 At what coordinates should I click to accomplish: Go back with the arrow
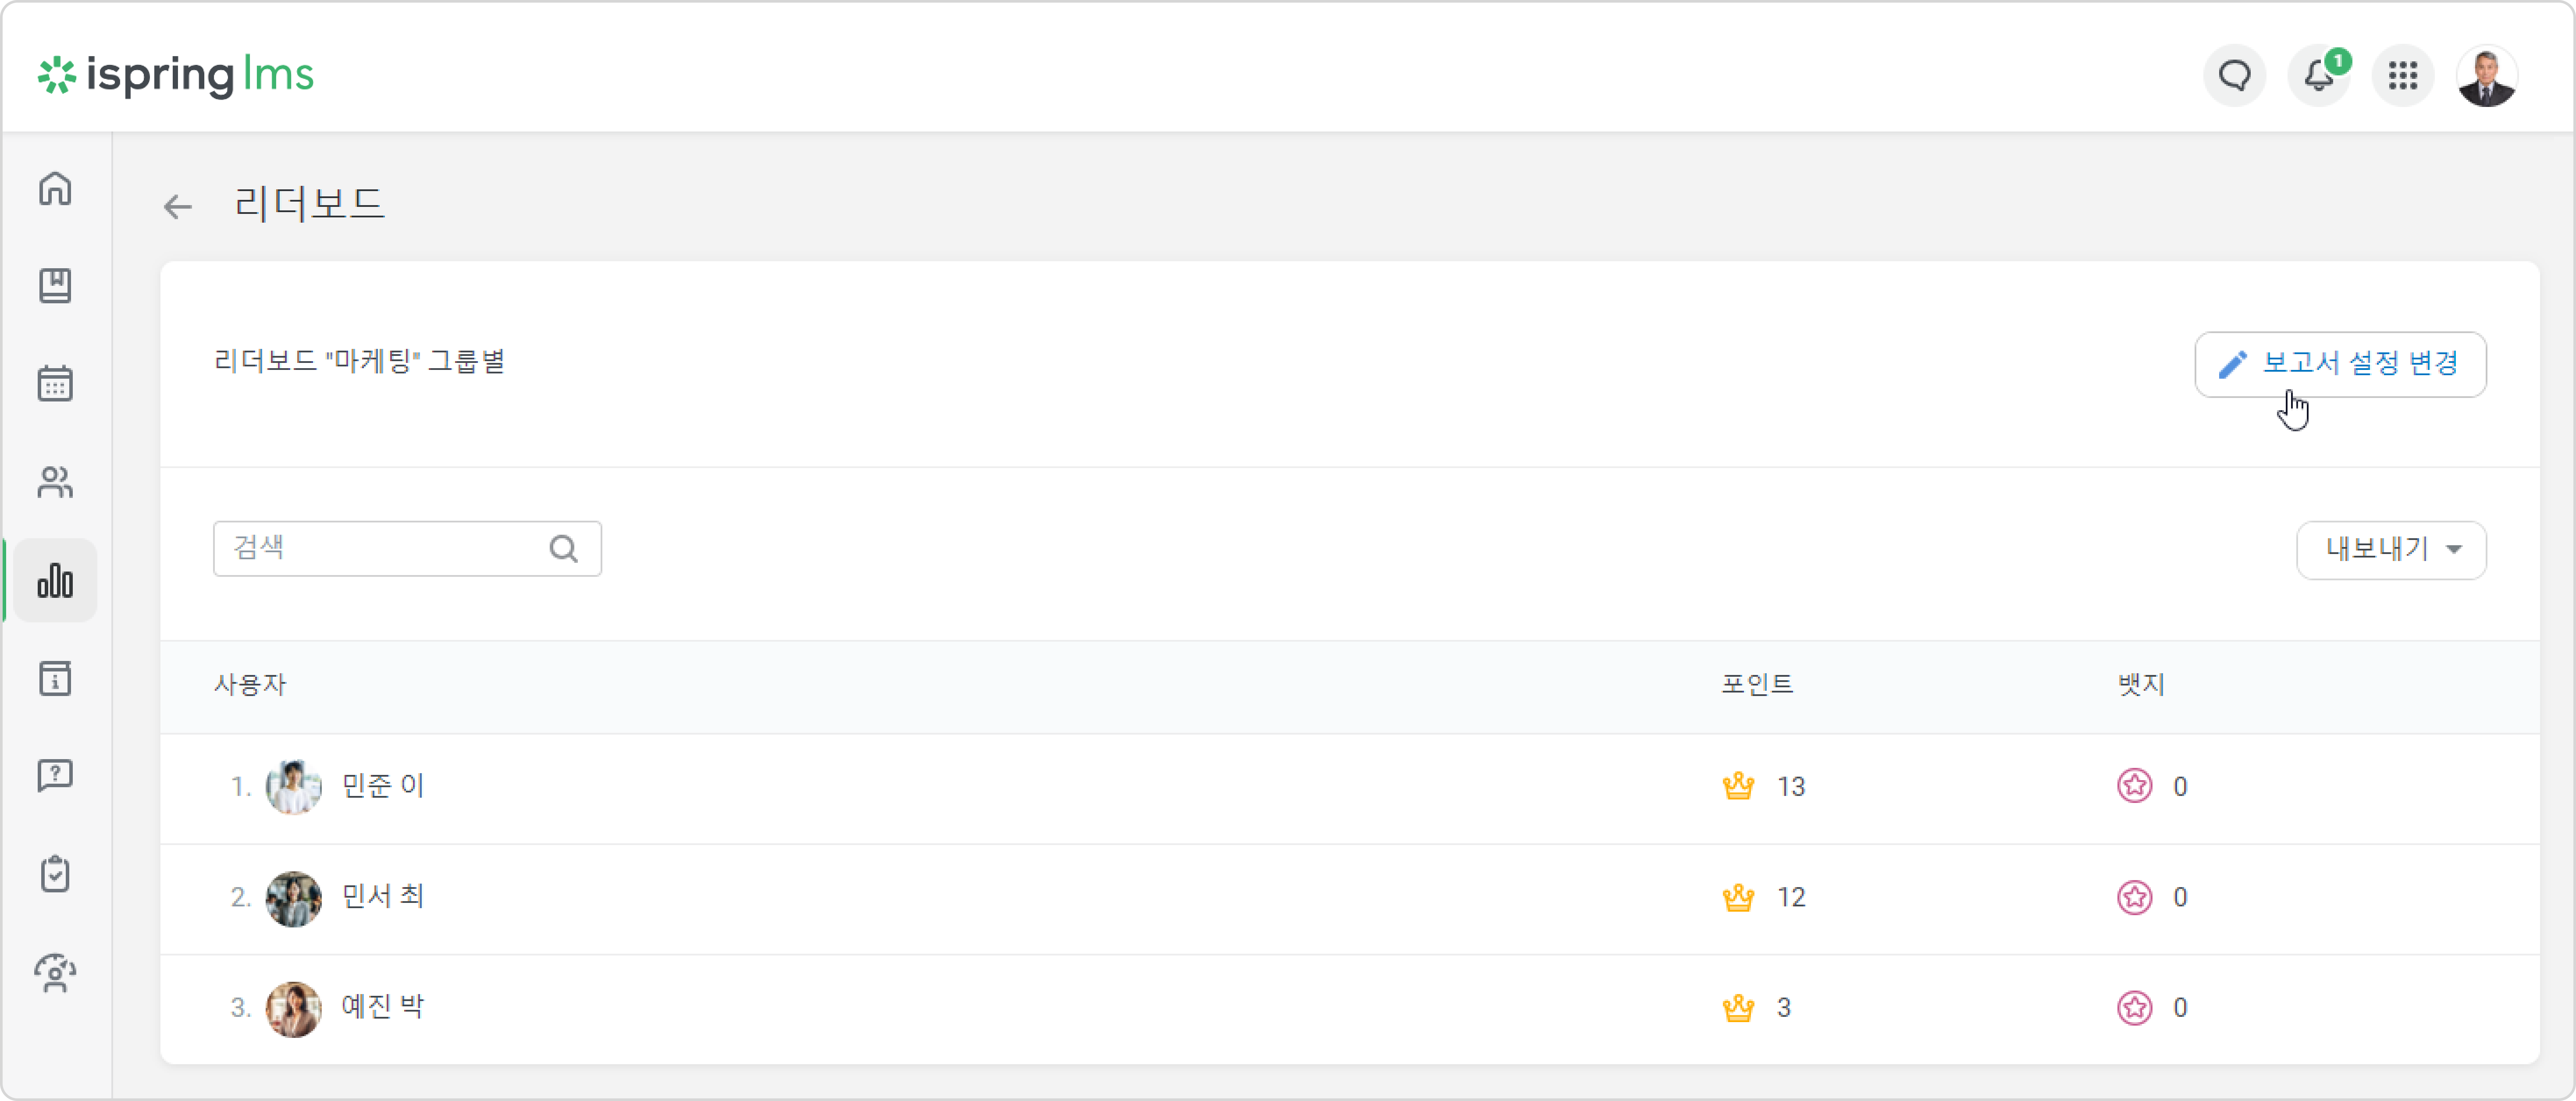click(x=178, y=206)
